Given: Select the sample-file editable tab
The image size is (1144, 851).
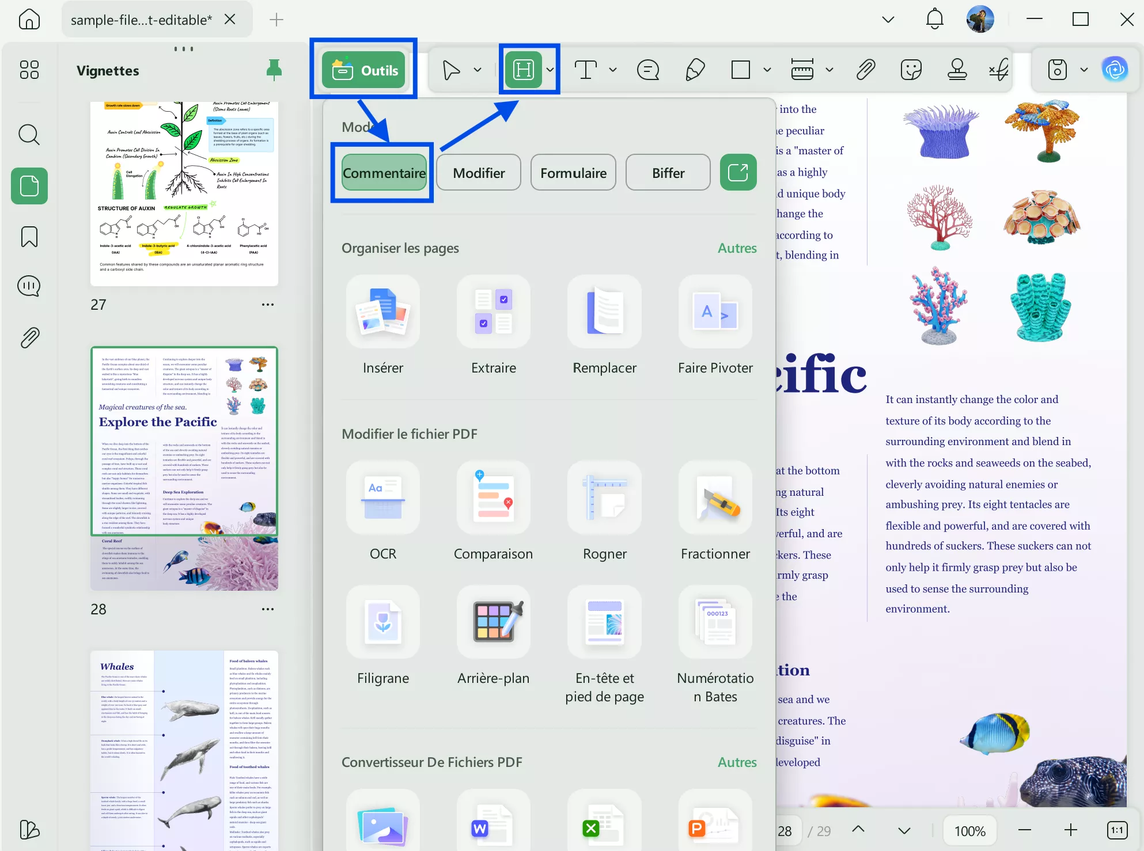Looking at the screenshot, I should 142,20.
